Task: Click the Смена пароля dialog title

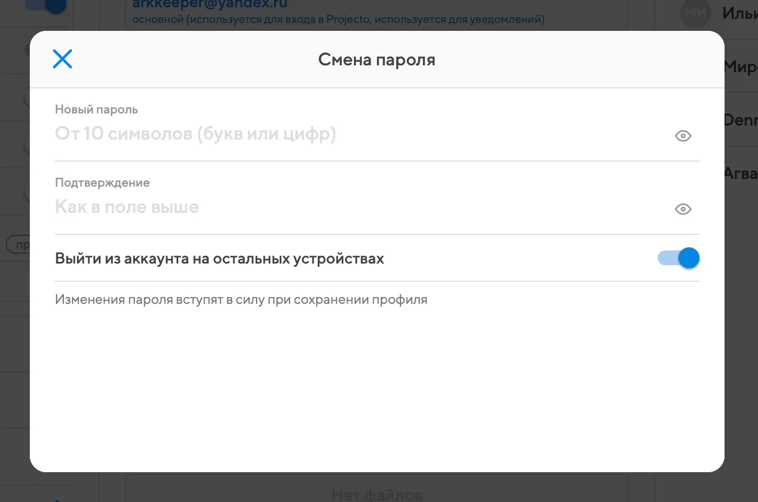Action: [376, 60]
